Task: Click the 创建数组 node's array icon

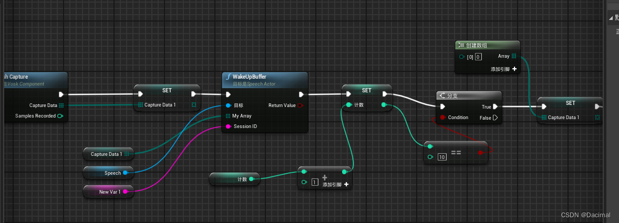Action: (461, 45)
